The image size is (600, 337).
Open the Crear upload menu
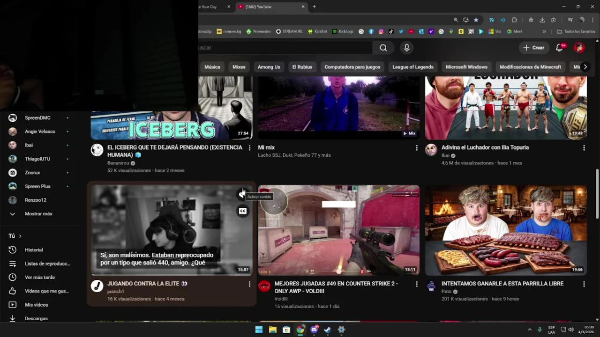click(534, 48)
